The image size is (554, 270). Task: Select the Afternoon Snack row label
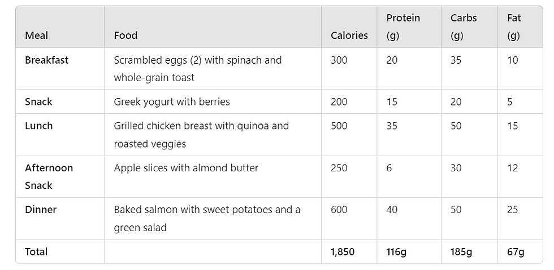pyautogui.click(x=49, y=176)
